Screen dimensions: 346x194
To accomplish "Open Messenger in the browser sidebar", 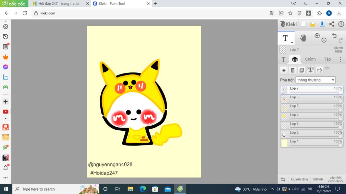I will pyautogui.click(x=5, y=67).
